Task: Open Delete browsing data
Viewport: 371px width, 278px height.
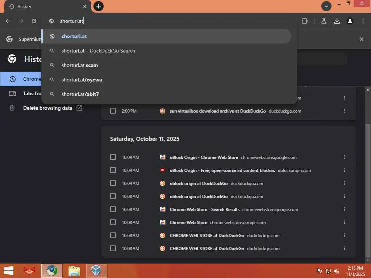Action: tap(47, 108)
